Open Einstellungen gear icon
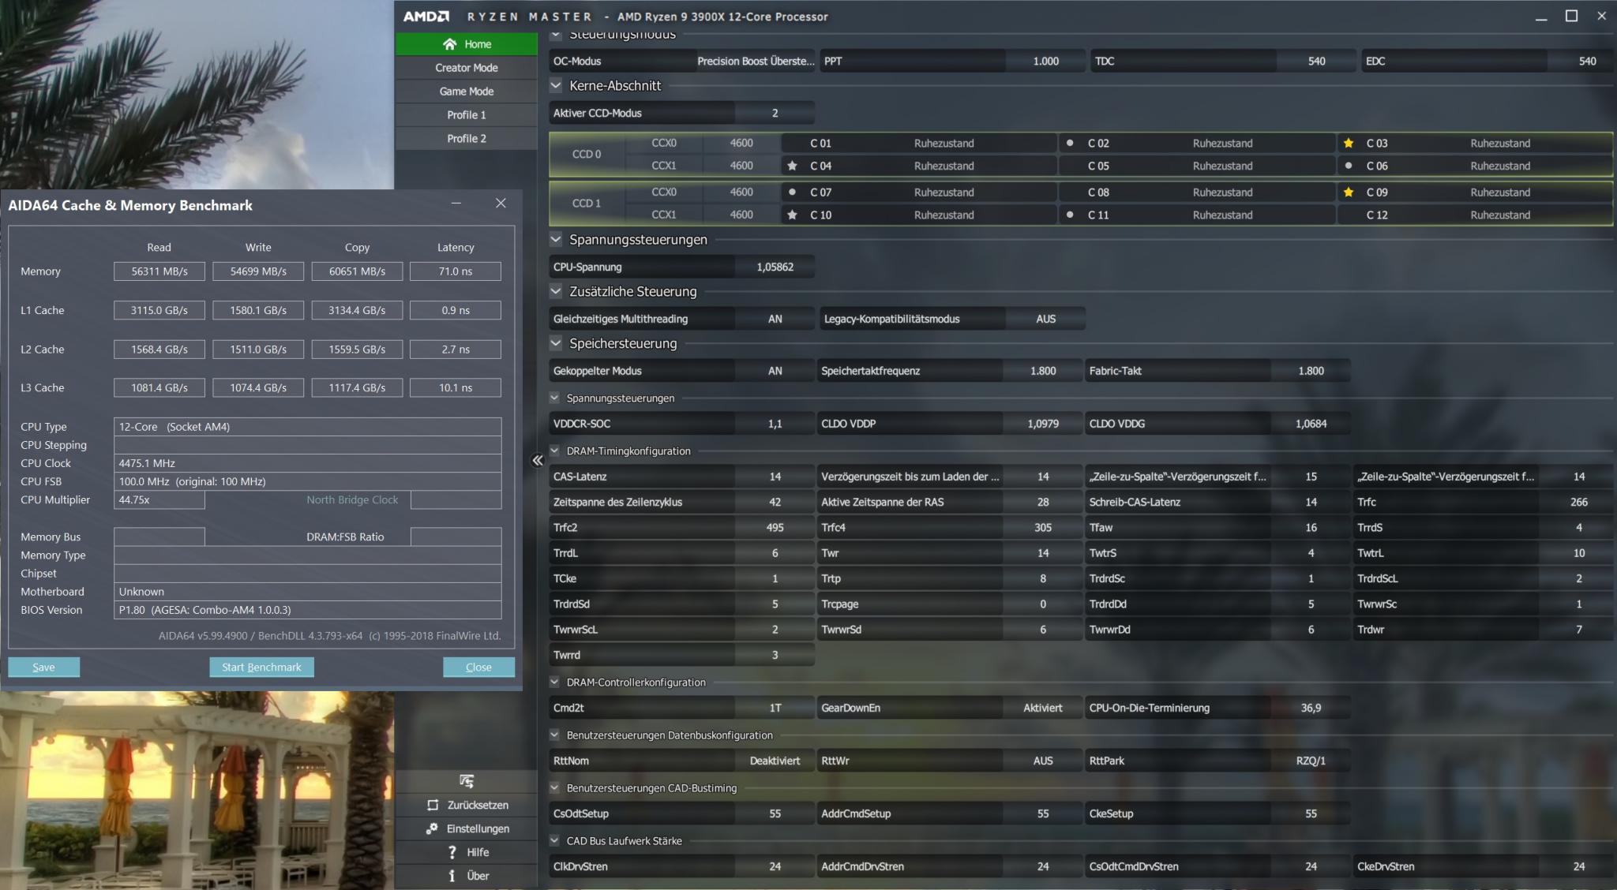The image size is (1617, 890). coord(432,828)
